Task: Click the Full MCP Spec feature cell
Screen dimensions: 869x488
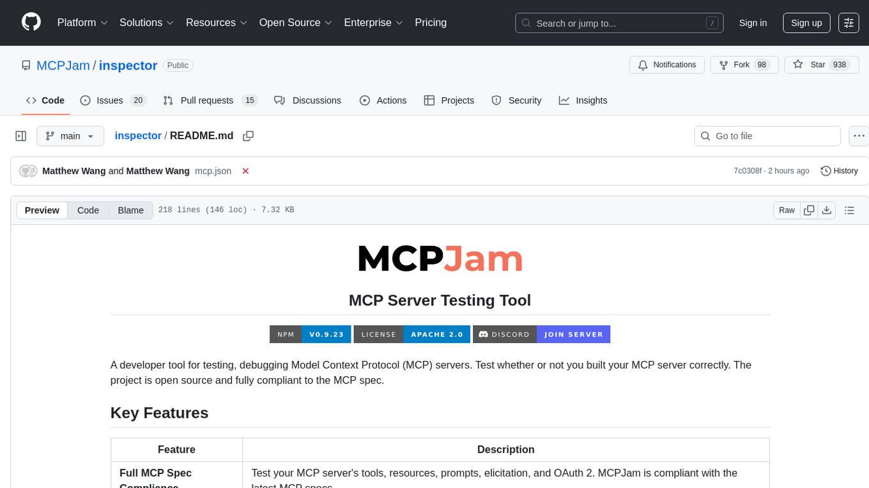Action: coord(176,475)
